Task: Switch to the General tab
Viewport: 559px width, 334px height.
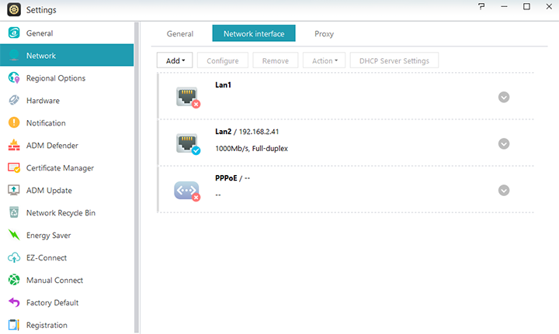Action: click(x=180, y=34)
